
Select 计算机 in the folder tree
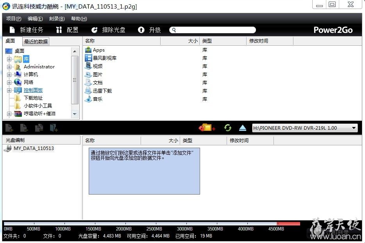coord(31,75)
